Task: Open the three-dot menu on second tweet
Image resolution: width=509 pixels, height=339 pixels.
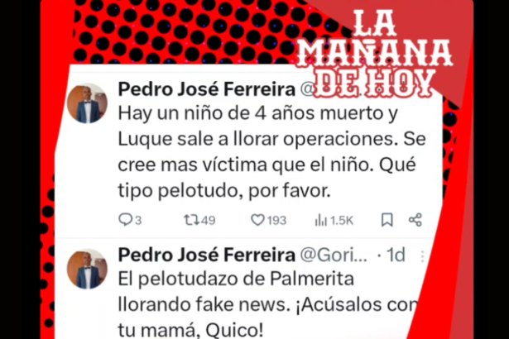Action: click(422, 256)
